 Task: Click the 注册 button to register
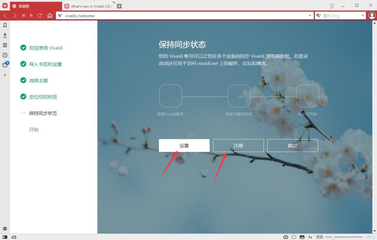tap(238, 145)
